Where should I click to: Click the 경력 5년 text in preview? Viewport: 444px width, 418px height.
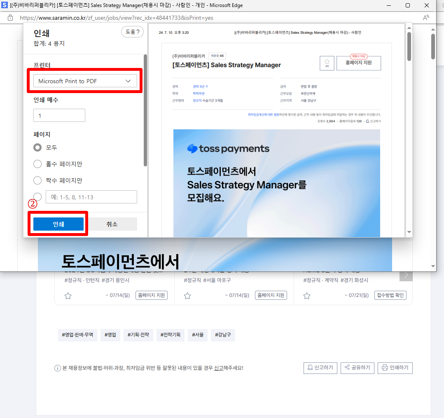(x=200, y=86)
